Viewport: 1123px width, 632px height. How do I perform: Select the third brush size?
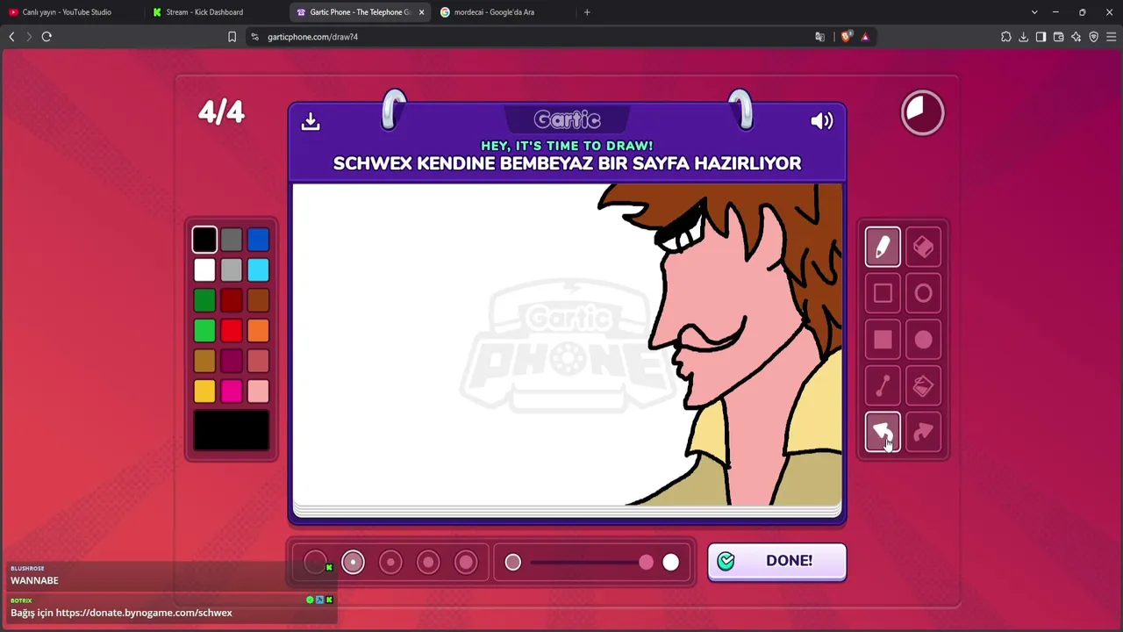point(390,563)
